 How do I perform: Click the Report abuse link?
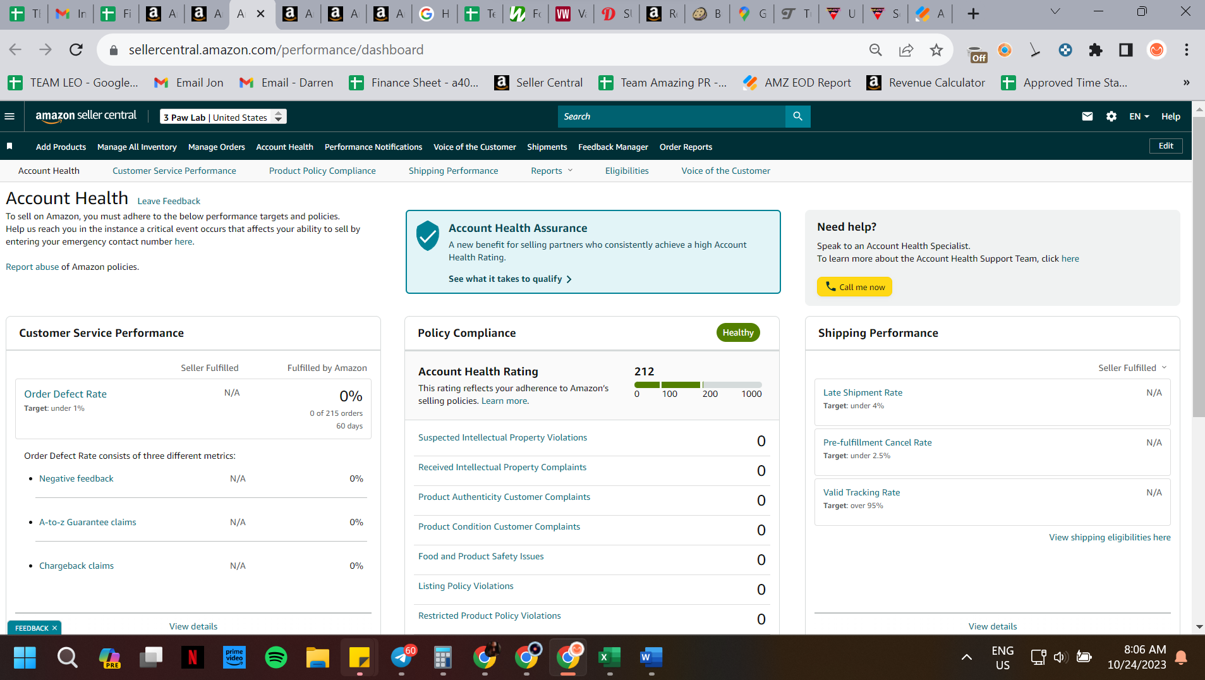32,267
